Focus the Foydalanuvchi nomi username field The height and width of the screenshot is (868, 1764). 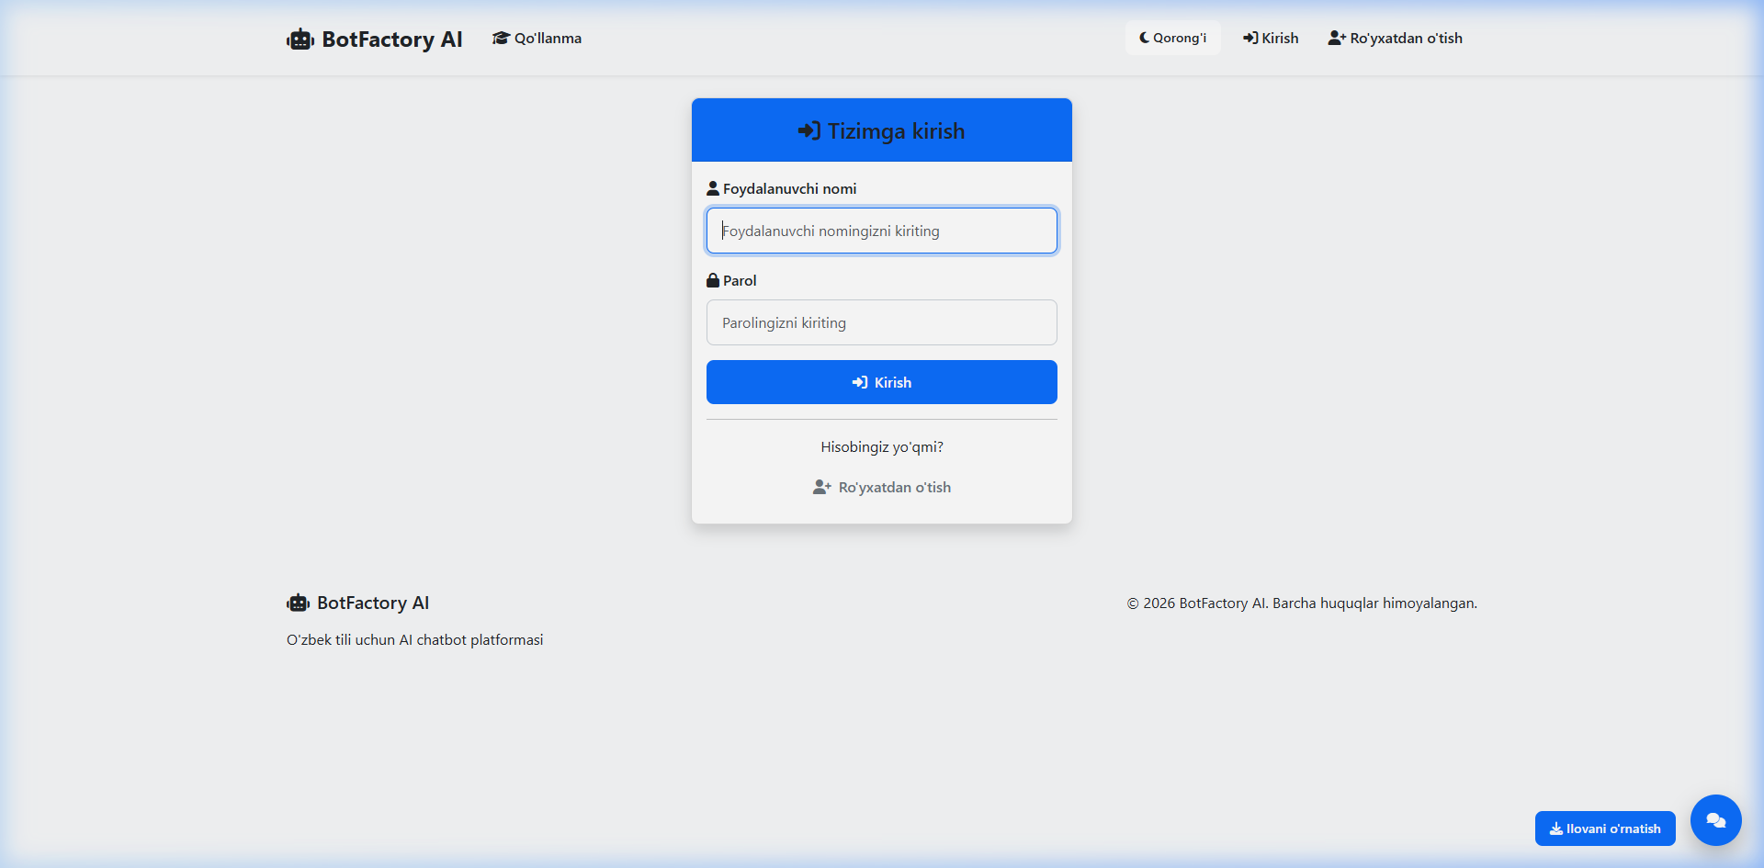point(882,231)
